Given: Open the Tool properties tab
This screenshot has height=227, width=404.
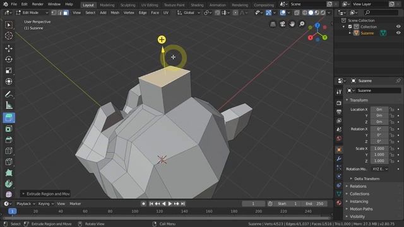Looking at the screenshot, I should point(339,92).
